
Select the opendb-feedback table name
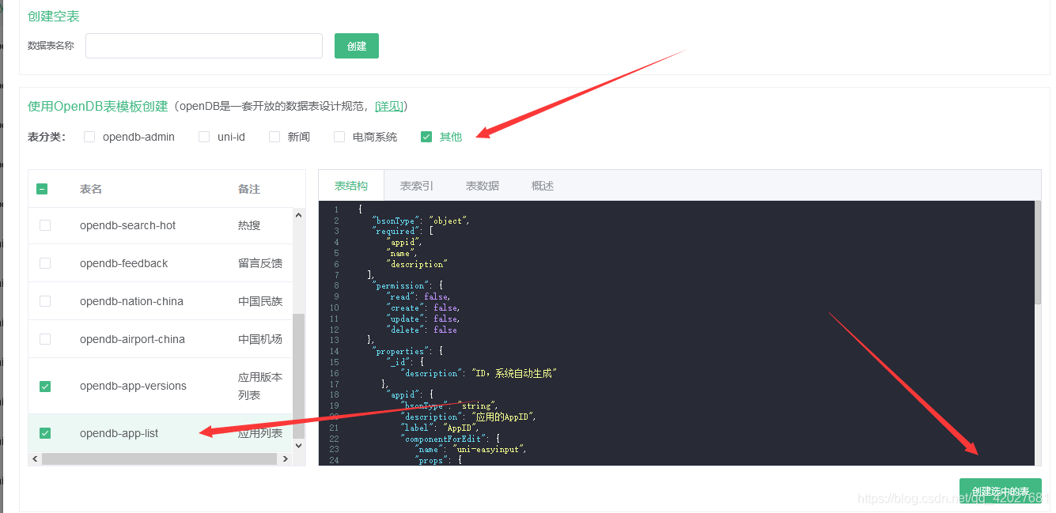pos(124,263)
